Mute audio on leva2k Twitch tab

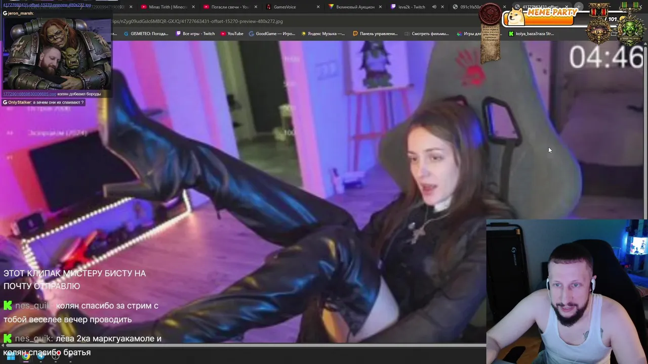point(434,7)
